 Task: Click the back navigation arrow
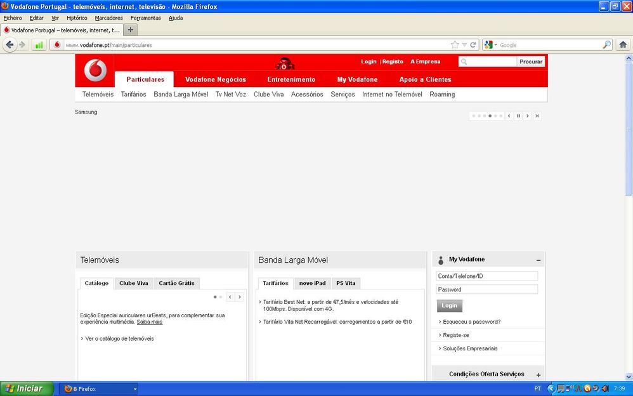tap(10, 44)
